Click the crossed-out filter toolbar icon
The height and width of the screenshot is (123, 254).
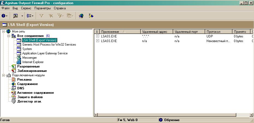[x=51, y=16]
